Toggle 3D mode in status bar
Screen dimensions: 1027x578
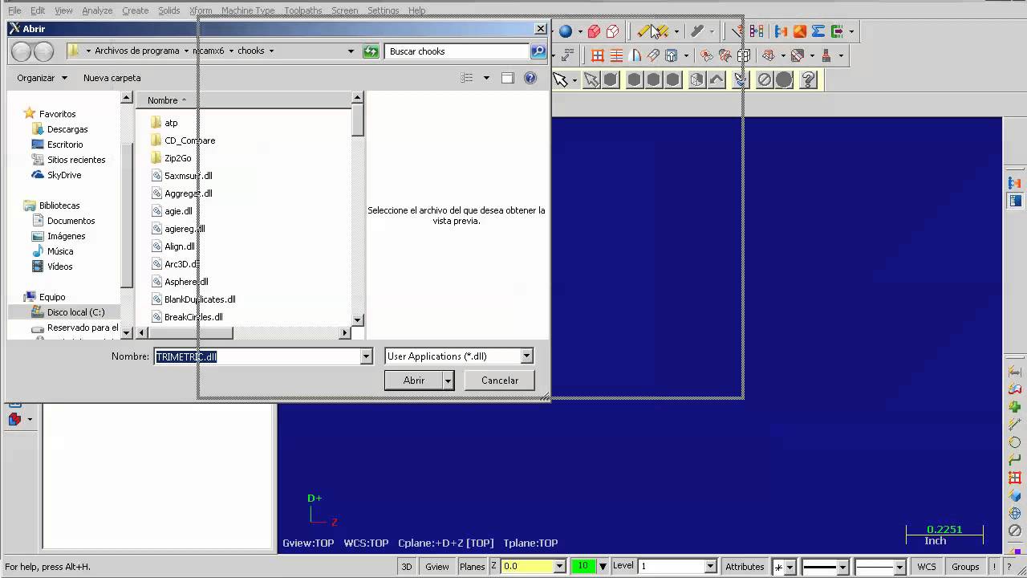[407, 567]
